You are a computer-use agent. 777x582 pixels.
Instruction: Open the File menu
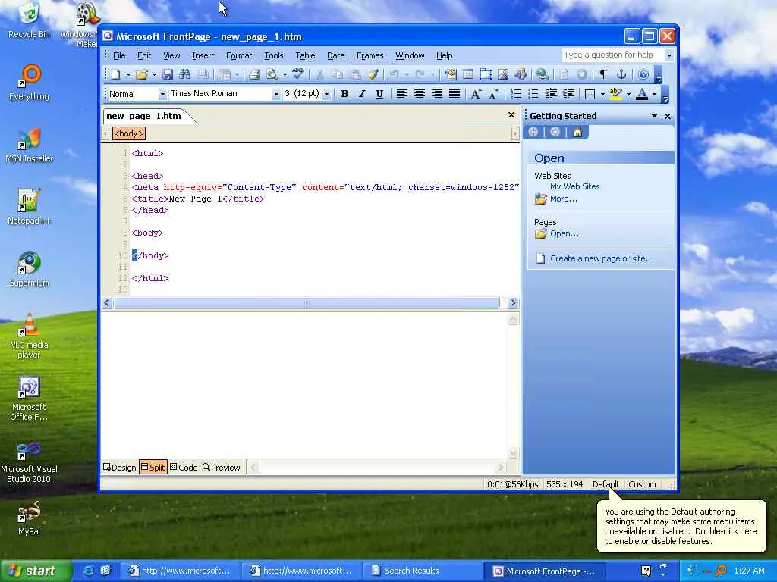tap(119, 55)
